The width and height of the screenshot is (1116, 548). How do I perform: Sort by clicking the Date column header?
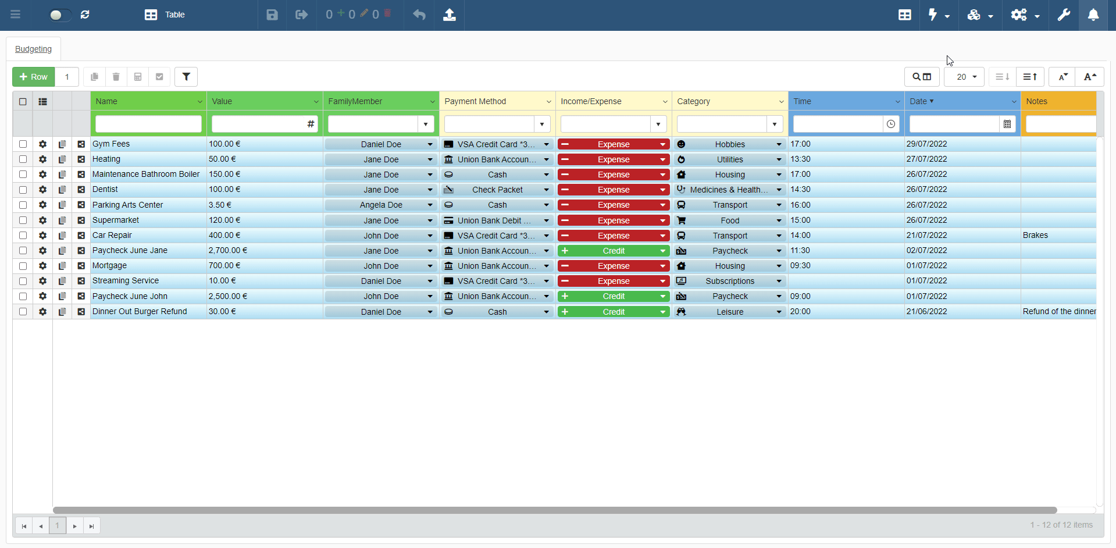[918, 101]
